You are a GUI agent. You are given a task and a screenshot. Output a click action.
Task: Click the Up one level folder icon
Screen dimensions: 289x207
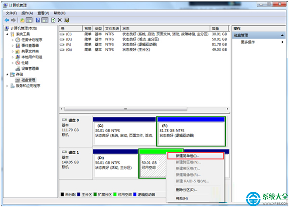pos(22,20)
